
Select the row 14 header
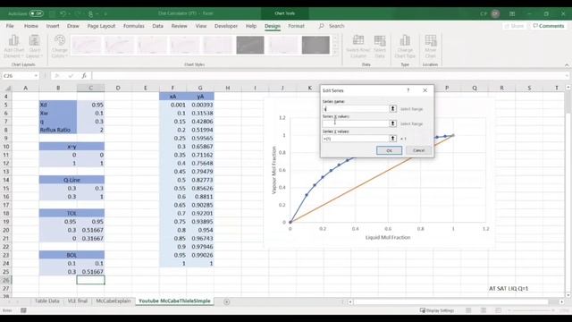(6, 180)
